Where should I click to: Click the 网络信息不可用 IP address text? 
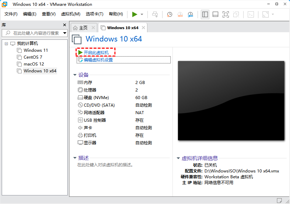click(x=219, y=183)
